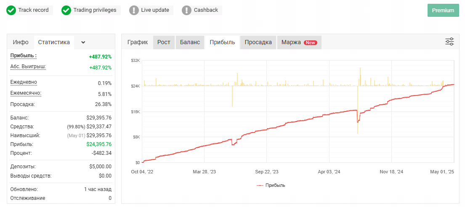Click the Apr 03, '24 axis date

(x=329, y=172)
